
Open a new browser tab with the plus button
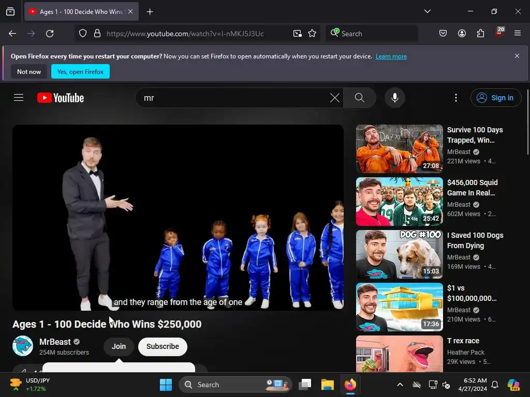click(150, 12)
